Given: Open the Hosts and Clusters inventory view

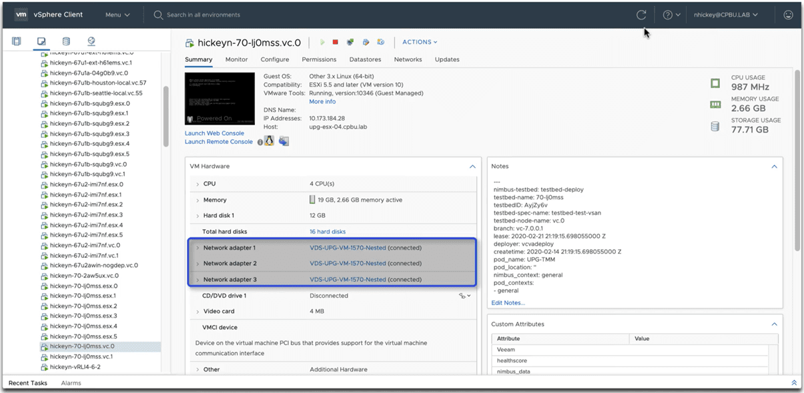Looking at the screenshot, I should [x=17, y=41].
